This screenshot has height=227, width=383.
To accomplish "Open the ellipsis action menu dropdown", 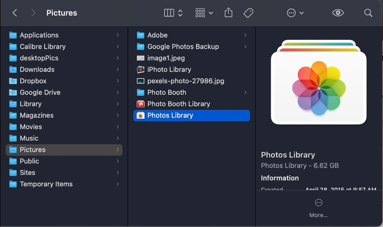I will coord(295,13).
